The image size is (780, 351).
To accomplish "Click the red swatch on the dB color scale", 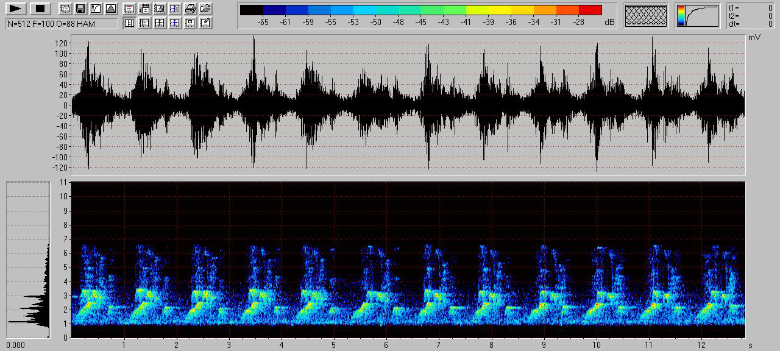I will click(x=590, y=10).
